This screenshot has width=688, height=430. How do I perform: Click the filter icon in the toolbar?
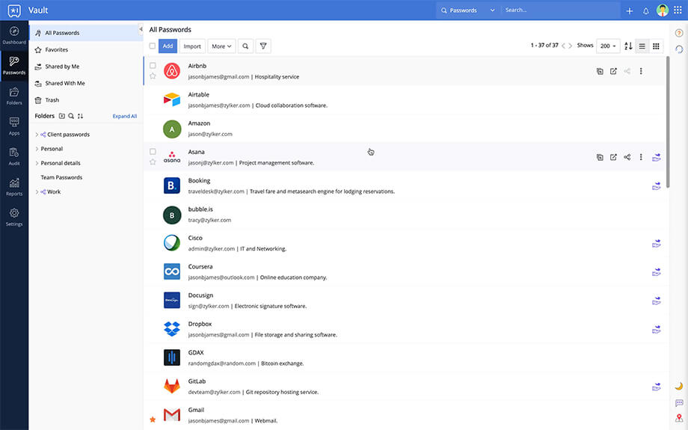pos(262,46)
